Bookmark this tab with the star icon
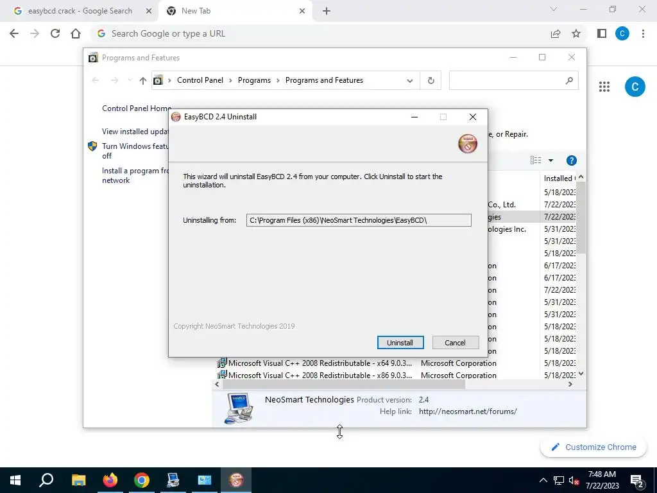This screenshot has width=657, height=493. [x=576, y=33]
